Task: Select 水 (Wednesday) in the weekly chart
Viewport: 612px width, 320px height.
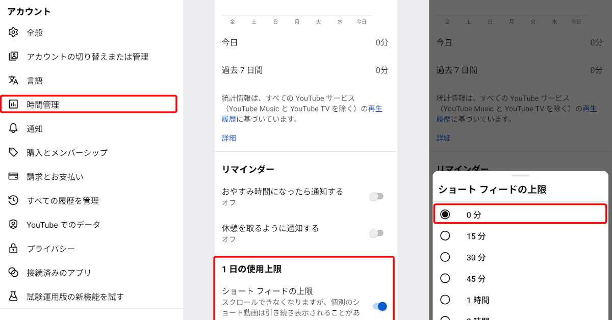Action: click(339, 22)
